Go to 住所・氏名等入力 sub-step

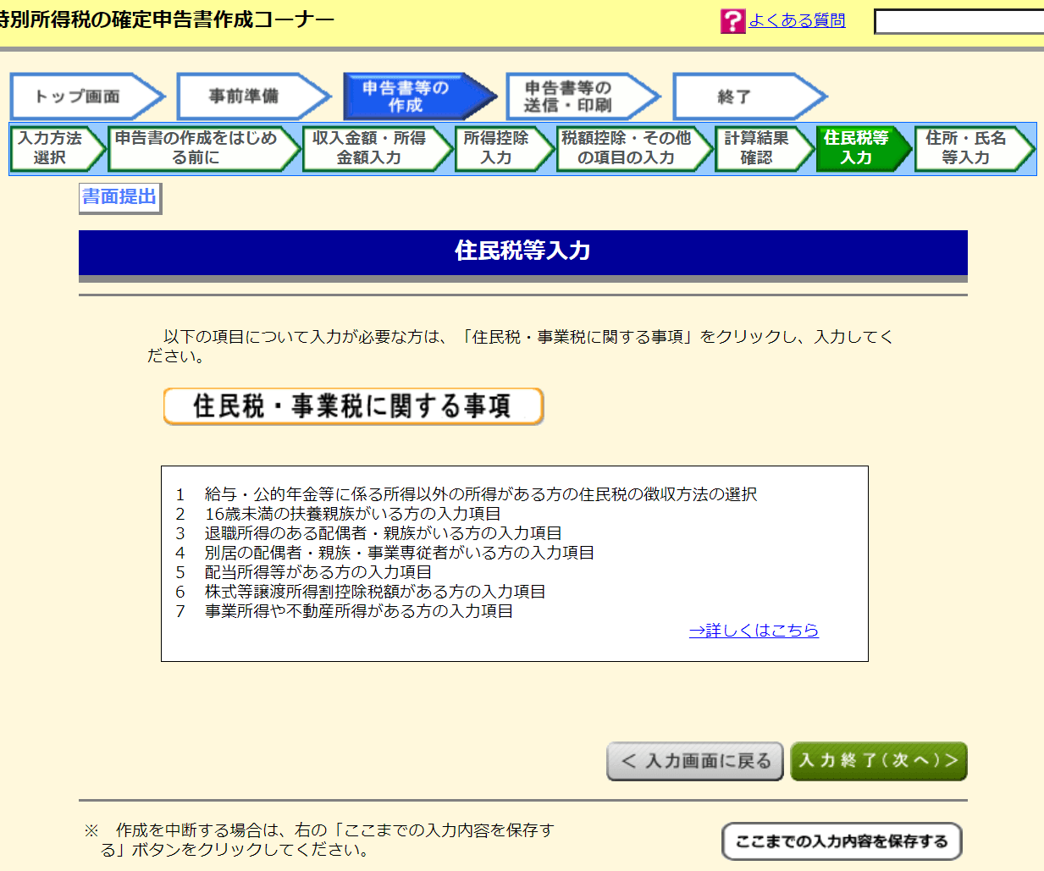(975, 148)
